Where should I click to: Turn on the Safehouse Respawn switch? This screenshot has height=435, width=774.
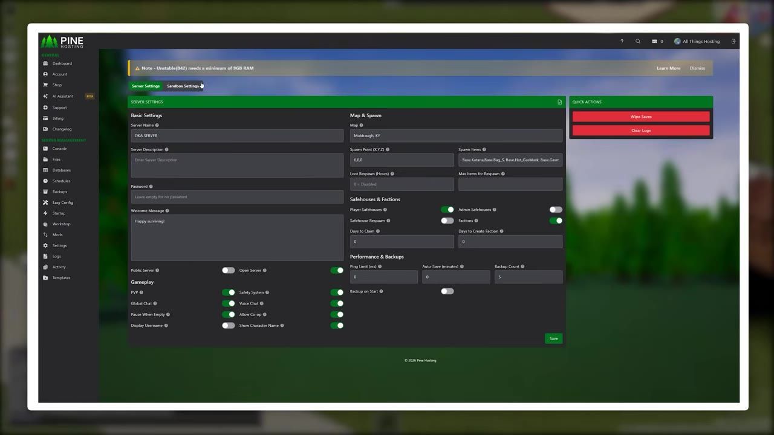[x=447, y=221]
